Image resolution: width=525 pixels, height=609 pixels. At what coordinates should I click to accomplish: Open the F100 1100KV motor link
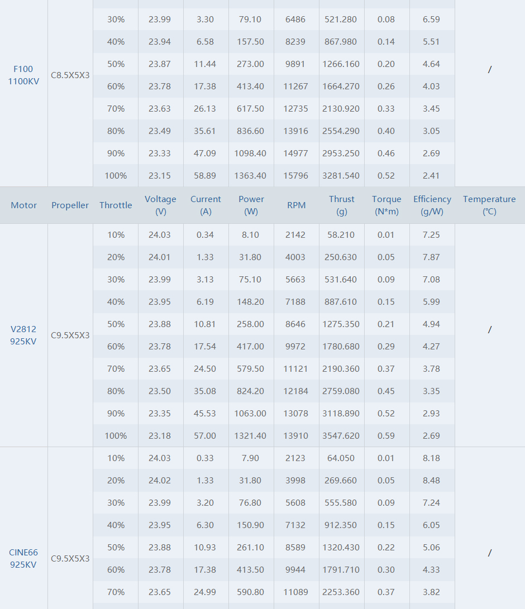23,75
